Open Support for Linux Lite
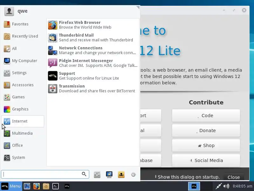 coord(93,76)
